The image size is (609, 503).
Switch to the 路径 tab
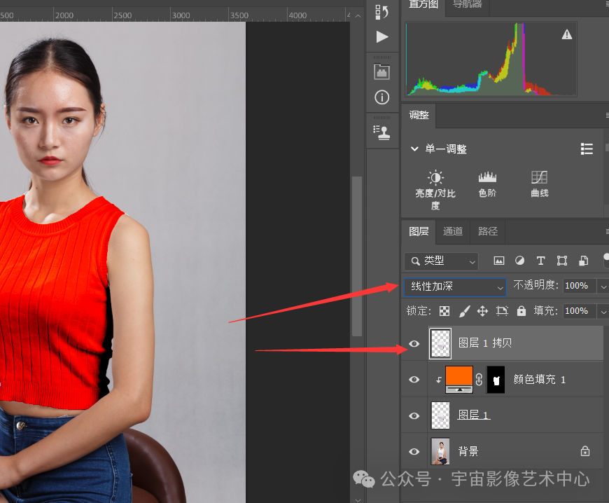tap(488, 232)
